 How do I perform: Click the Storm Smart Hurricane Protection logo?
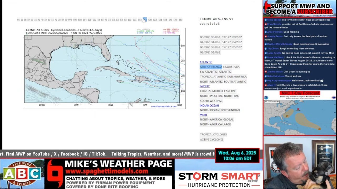coord(219,179)
